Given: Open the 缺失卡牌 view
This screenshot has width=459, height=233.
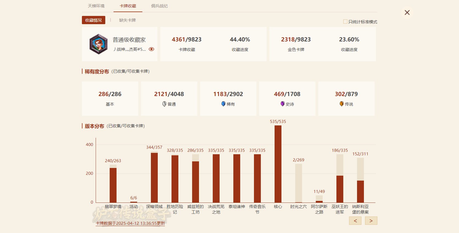Looking at the screenshot, I should click(x=127, y=20).
